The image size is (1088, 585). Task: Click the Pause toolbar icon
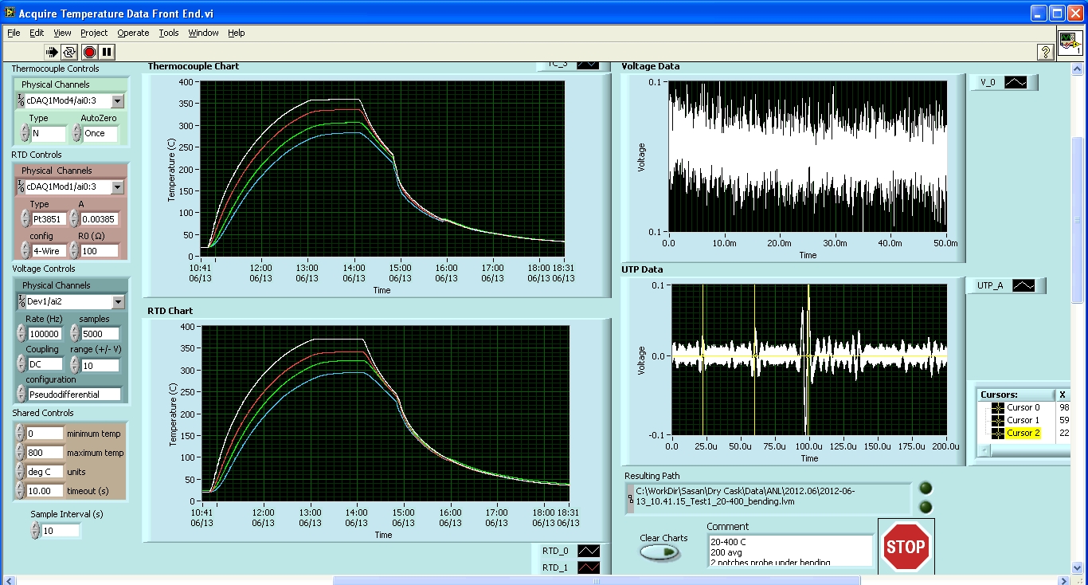pos(107,52)
